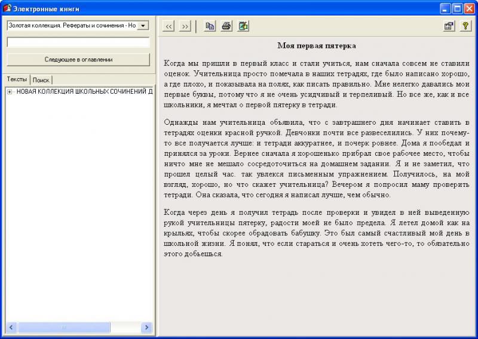The image size is (478, 339).
Task: Open the settings properties icon
Action: tap(448, 26)
